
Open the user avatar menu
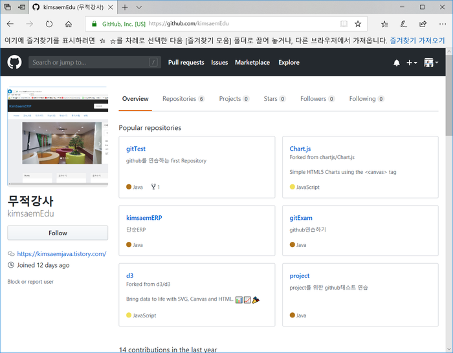(431, 63)
